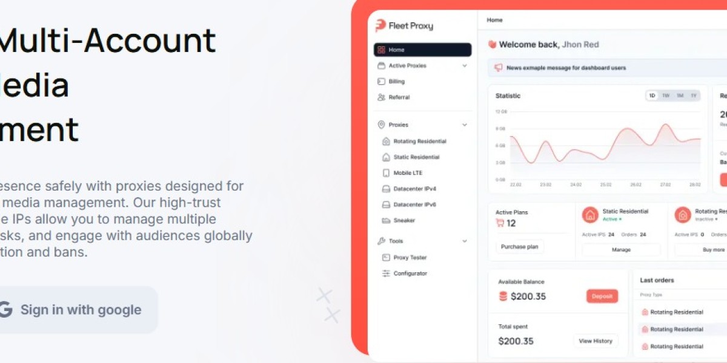This screenshot has width=727, height=363.
Task: Click the View History button
Action: point(596,341)
